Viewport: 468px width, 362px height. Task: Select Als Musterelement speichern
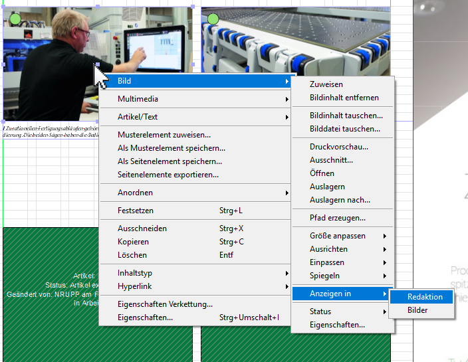click(171, 148)
